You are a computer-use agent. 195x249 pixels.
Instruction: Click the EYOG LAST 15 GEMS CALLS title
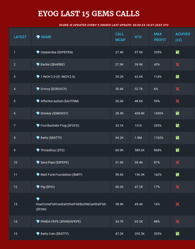(x=89, y=13)
